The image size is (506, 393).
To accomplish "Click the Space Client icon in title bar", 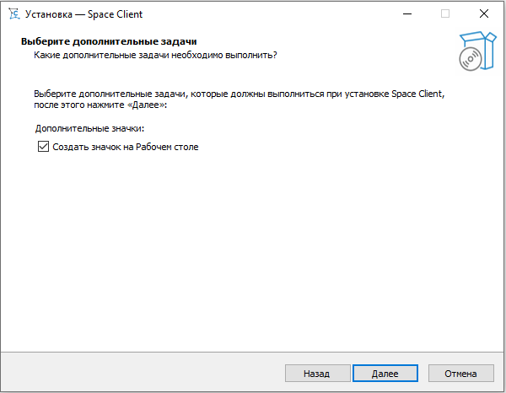I will [x=14, y=13].
